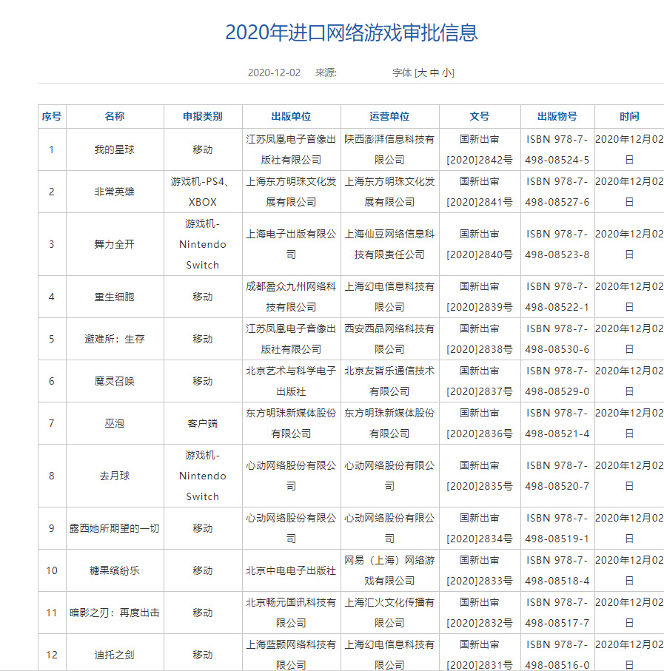Click publisher 成都盈众九州网络科技有限公司
The width and height of the screenshot is (664, 671).
pyautogui.click(x=291, y=297)
